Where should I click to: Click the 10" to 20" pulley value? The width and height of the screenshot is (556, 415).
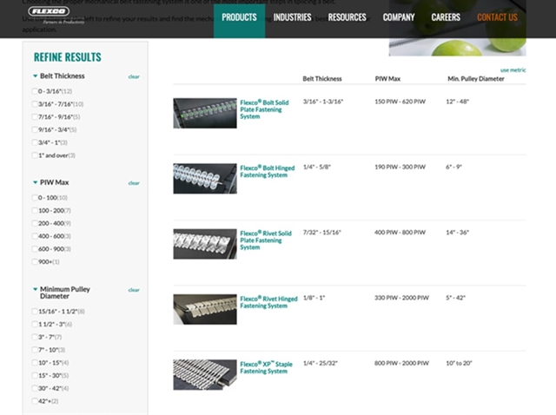[459, 363]
